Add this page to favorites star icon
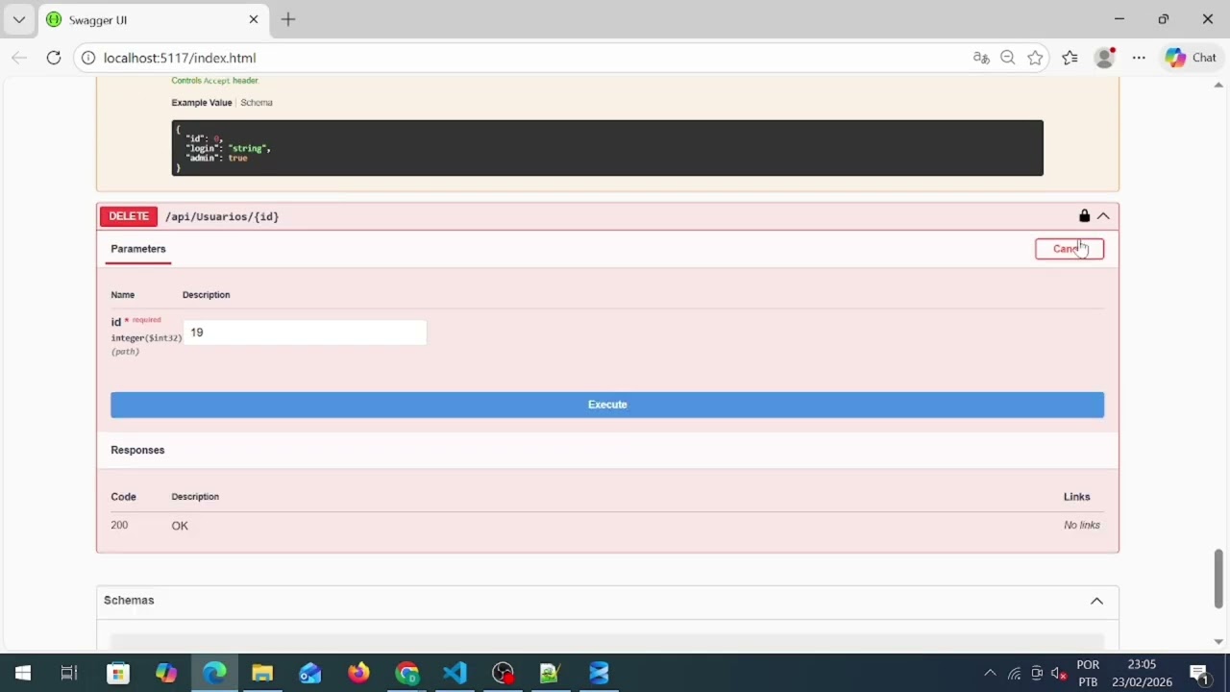Image resolution: width=1230 pixels, height=692 pixels. [1035, 58]
